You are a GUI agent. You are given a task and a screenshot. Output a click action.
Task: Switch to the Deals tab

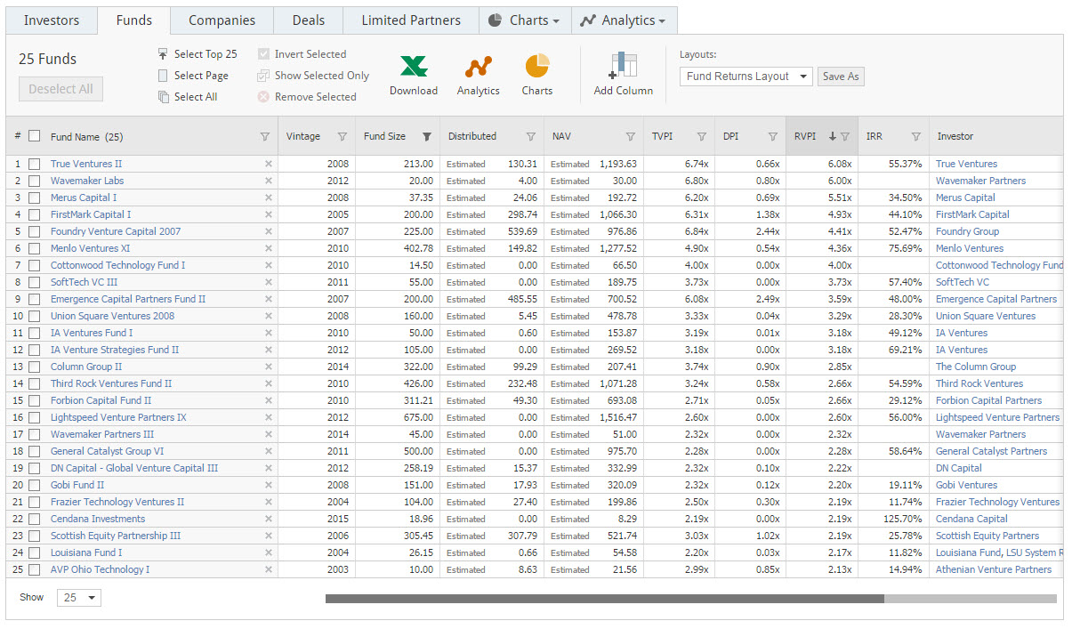tap(308, 20)
